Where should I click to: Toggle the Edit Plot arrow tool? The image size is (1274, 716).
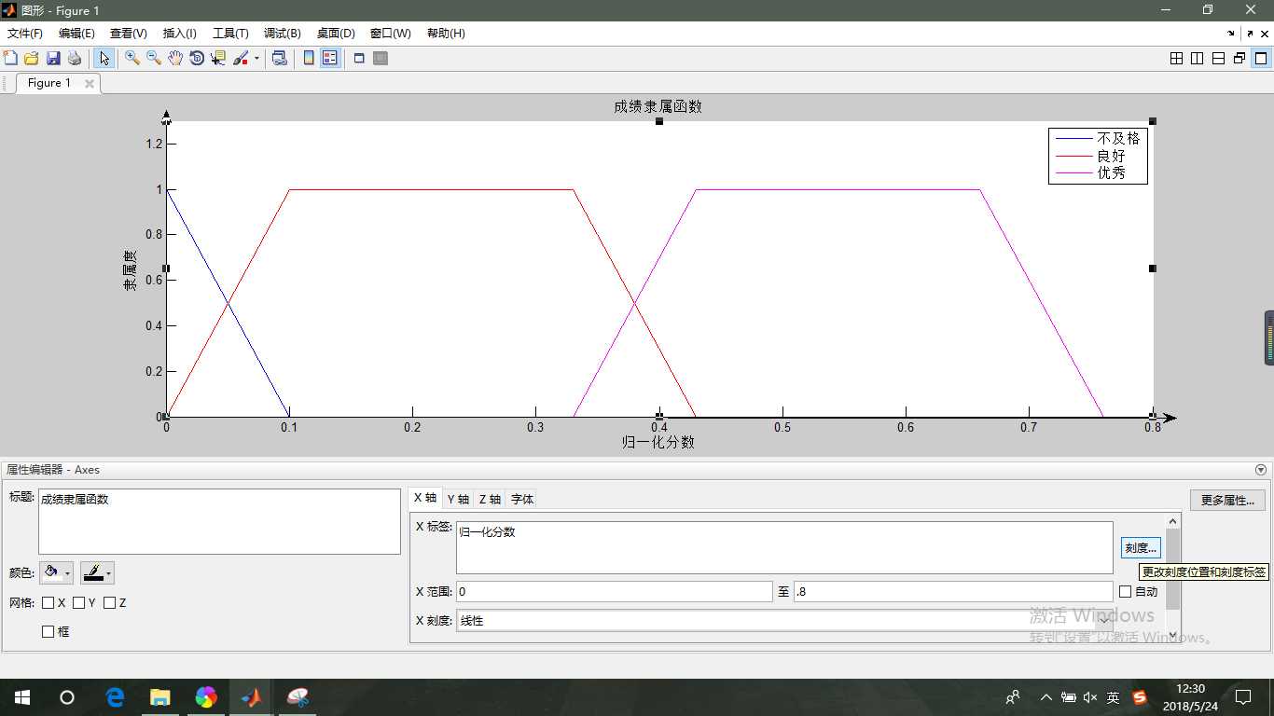104,58
